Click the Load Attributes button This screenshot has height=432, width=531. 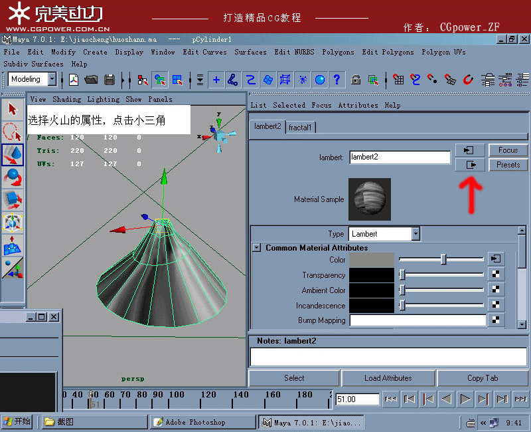point(388,378)
